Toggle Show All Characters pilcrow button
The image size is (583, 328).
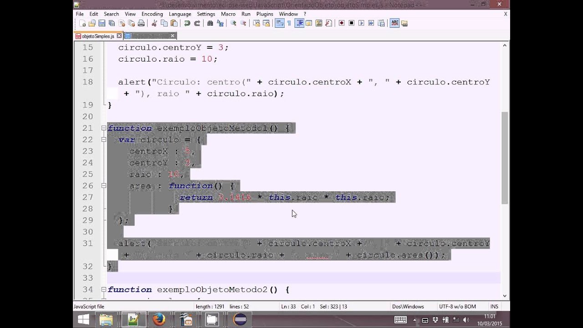pos(289,23)
